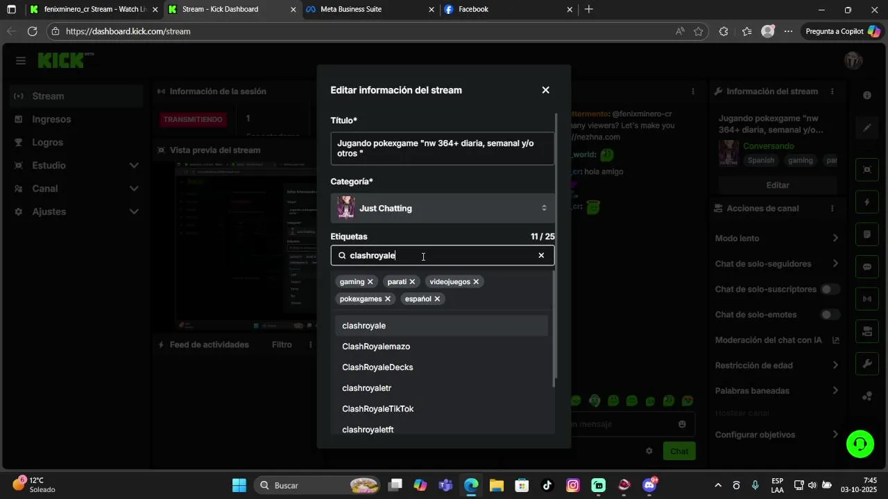The width and height of the screenshot is (888, 499).
Task: Click the pencil edit icon in right toolbar
Action: tap(867, 128)
